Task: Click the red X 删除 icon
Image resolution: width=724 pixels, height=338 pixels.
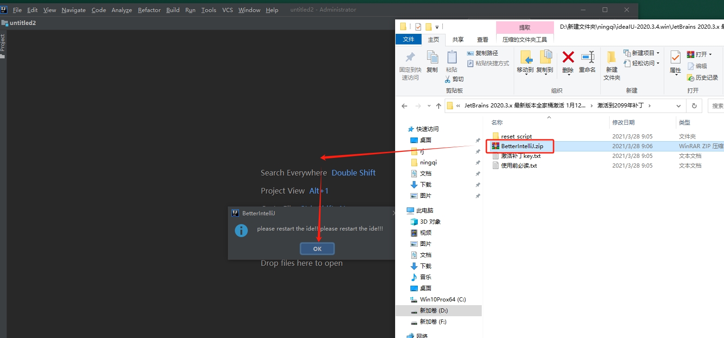Action: point(568,57)
